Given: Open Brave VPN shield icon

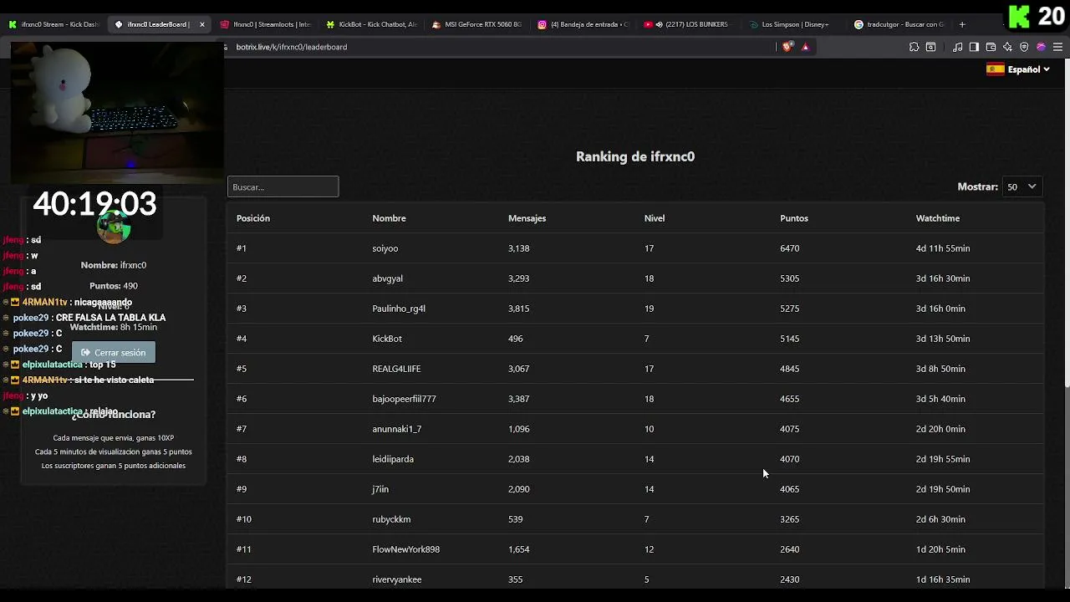Looking at the screenshot, I should pos(1024,47).
